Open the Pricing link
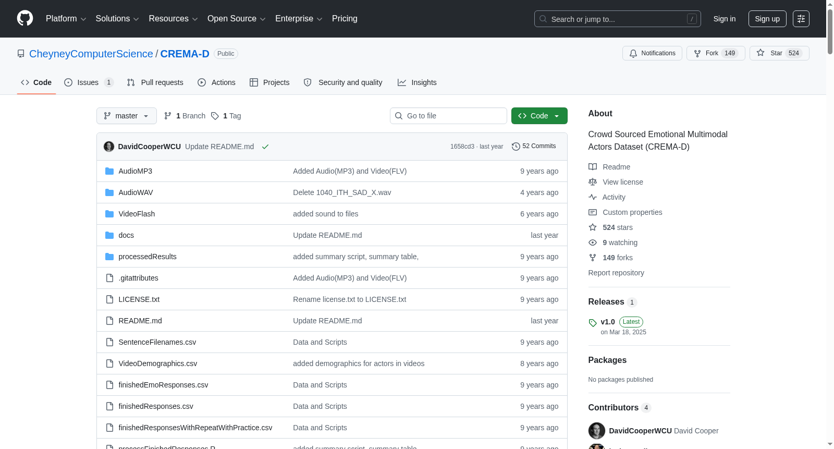 pyautogui.click(x=345, y=19)
